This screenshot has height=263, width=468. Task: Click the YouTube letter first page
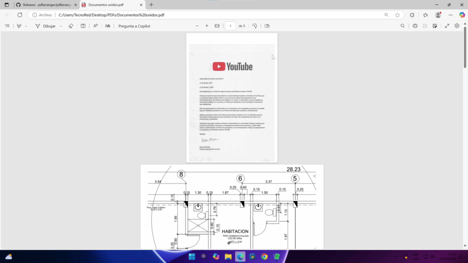(232, 98)
